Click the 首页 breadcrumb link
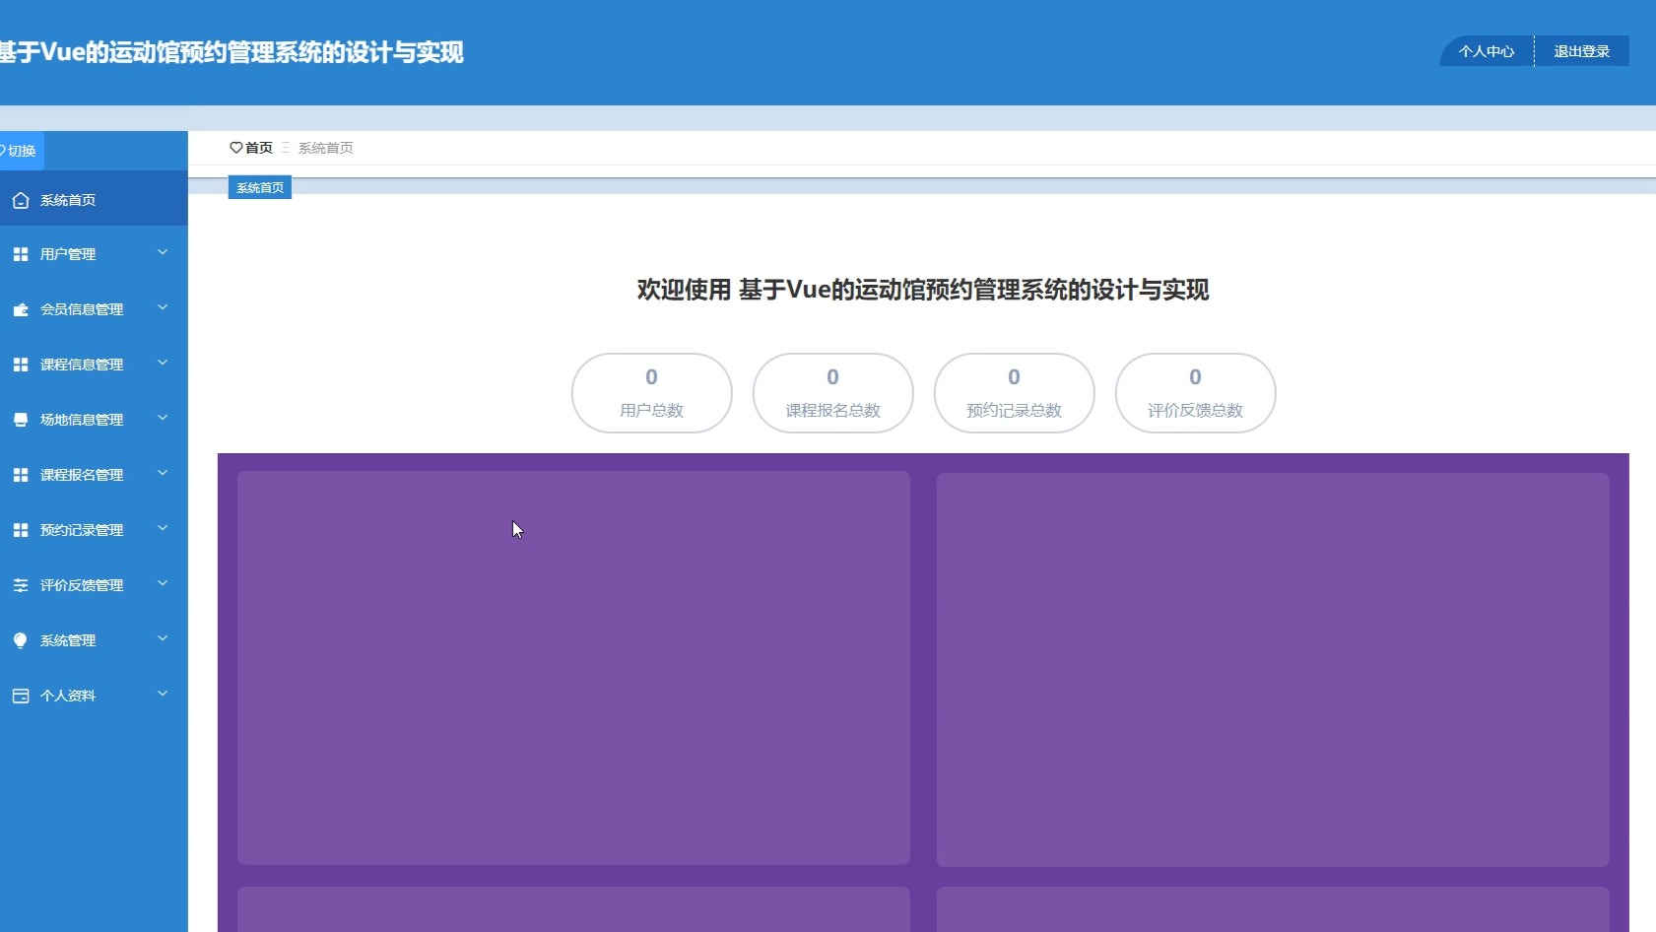The height and width of the screenshot is (932, 1656). pyautogui.click(x=259, y=148)
